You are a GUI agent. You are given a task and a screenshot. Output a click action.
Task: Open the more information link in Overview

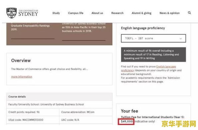(x=22, y=77)
